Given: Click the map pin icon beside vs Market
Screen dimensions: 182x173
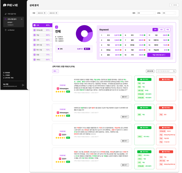Looking at the screenshot, I should [6, 30].
